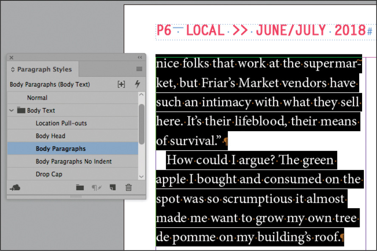Click the Clear Overrides paragraph icon
The image size is (377, 251).
pyautogui.click(x=97, y=188)
